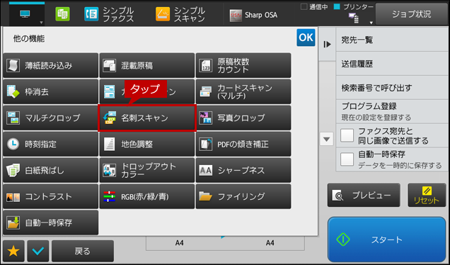Toggle the blue checkmark button
The width and height of the screenshot is (450, 265).
pyautogui.click(x=38, y=252)
